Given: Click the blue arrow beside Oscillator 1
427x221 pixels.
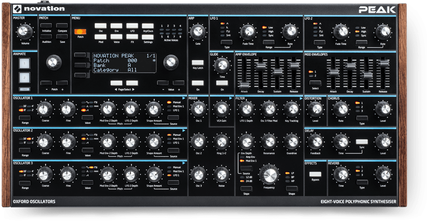Looking at the screenshot, I should (184, 98).
